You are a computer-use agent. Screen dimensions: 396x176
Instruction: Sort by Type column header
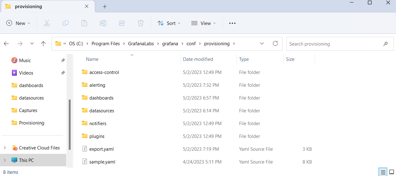pyautogui.click(x=244, y=59)
